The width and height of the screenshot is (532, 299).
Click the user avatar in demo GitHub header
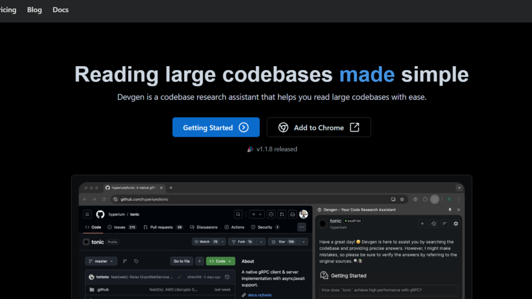(304, 214)
